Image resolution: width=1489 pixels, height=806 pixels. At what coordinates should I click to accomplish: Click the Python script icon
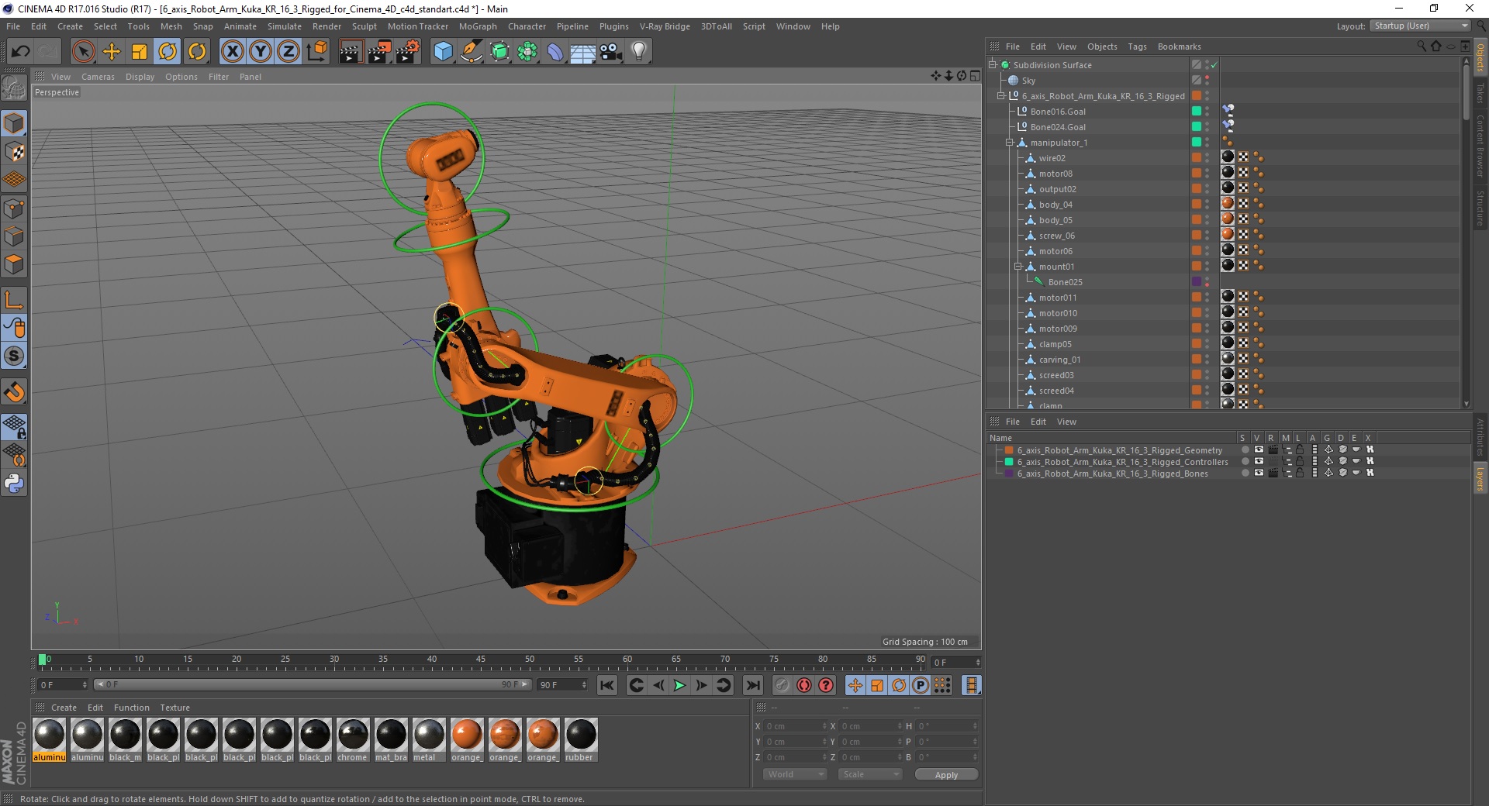point(15,484)
